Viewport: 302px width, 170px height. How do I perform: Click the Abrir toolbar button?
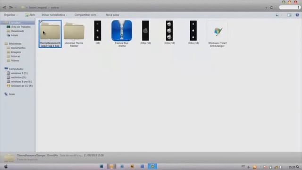(x=30, y=15)
